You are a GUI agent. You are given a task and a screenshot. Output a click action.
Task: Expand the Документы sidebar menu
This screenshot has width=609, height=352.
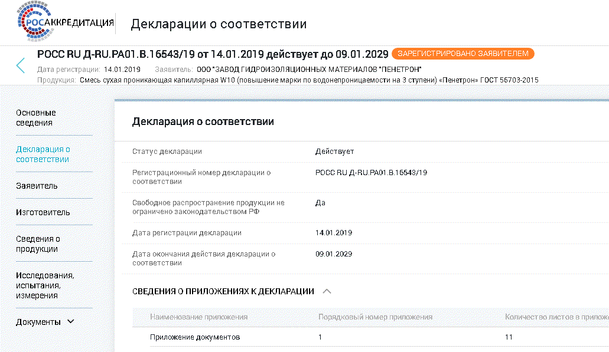tap(45, 322)
